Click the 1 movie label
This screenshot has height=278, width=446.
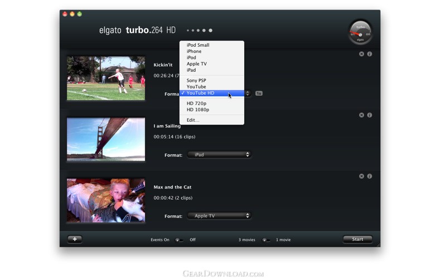(x=283, y=240)
